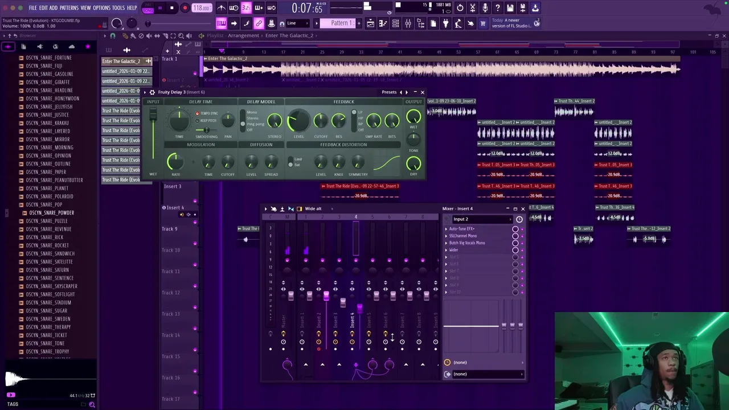The width and height of the screenshot is (729, 410).
Task: Click the link chain icon in toolbar
Action: pyautogui.click(x=259, y=23)
